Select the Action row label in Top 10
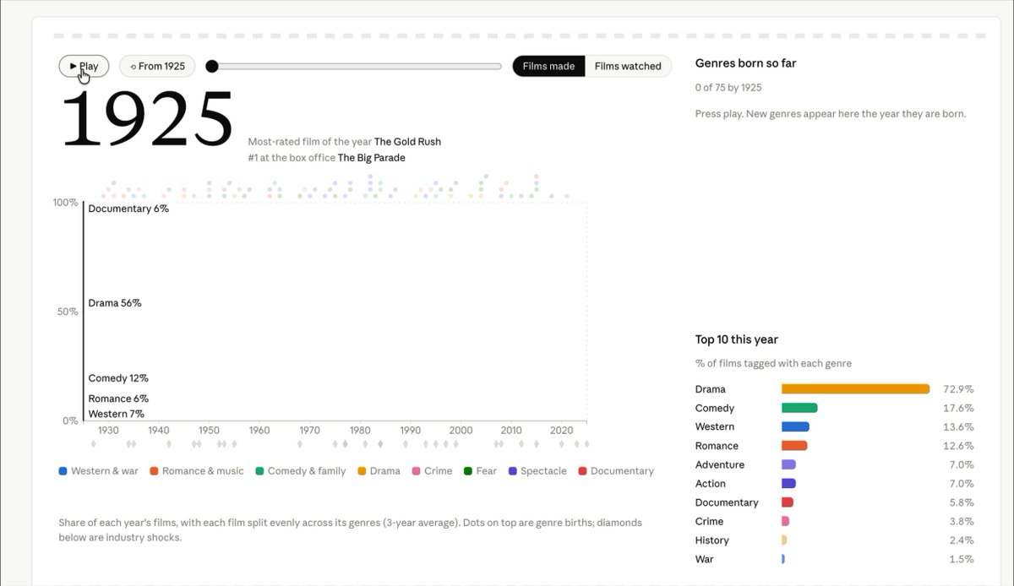Image resolution: width=1014 pixels, height=586 pixels. pos(711,484)
